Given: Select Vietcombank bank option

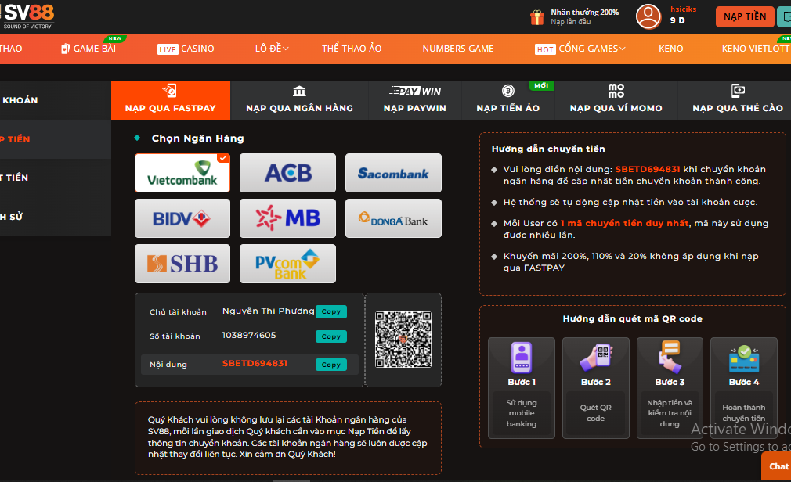Looking at the screenshot, I should point(182,173).
